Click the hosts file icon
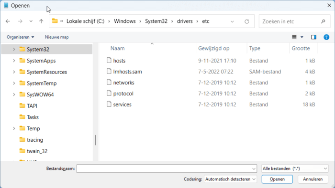The image size is (335, 188). (x=109, y=61)
